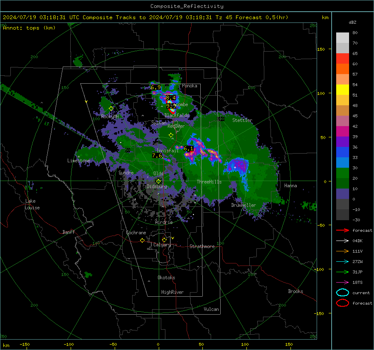The width and height of the screenshot is (374, 350).
Task: Click the Limestone label on map
Action: pyautogui.click(x=79, y=161)
